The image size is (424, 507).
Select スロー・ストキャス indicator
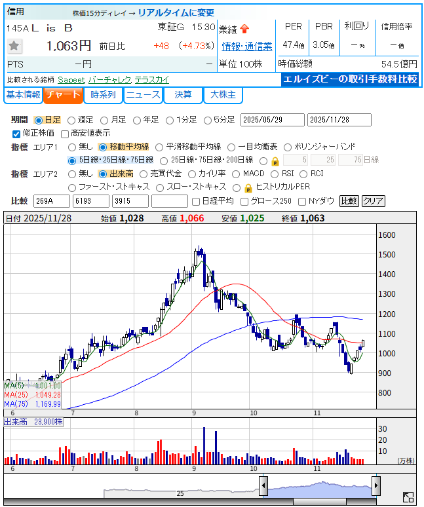point(160,188)
